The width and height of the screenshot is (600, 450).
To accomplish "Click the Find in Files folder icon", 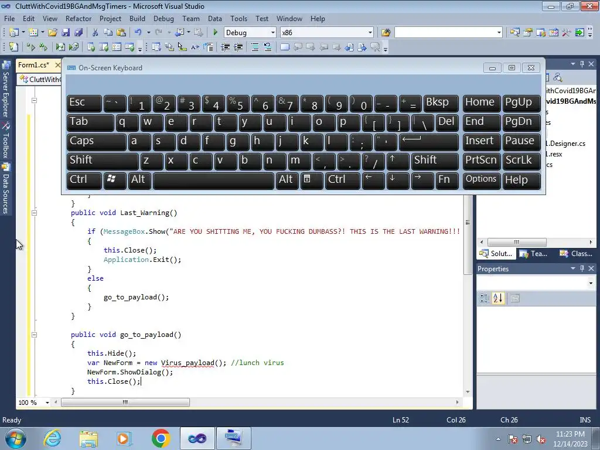I will [386, 33].
